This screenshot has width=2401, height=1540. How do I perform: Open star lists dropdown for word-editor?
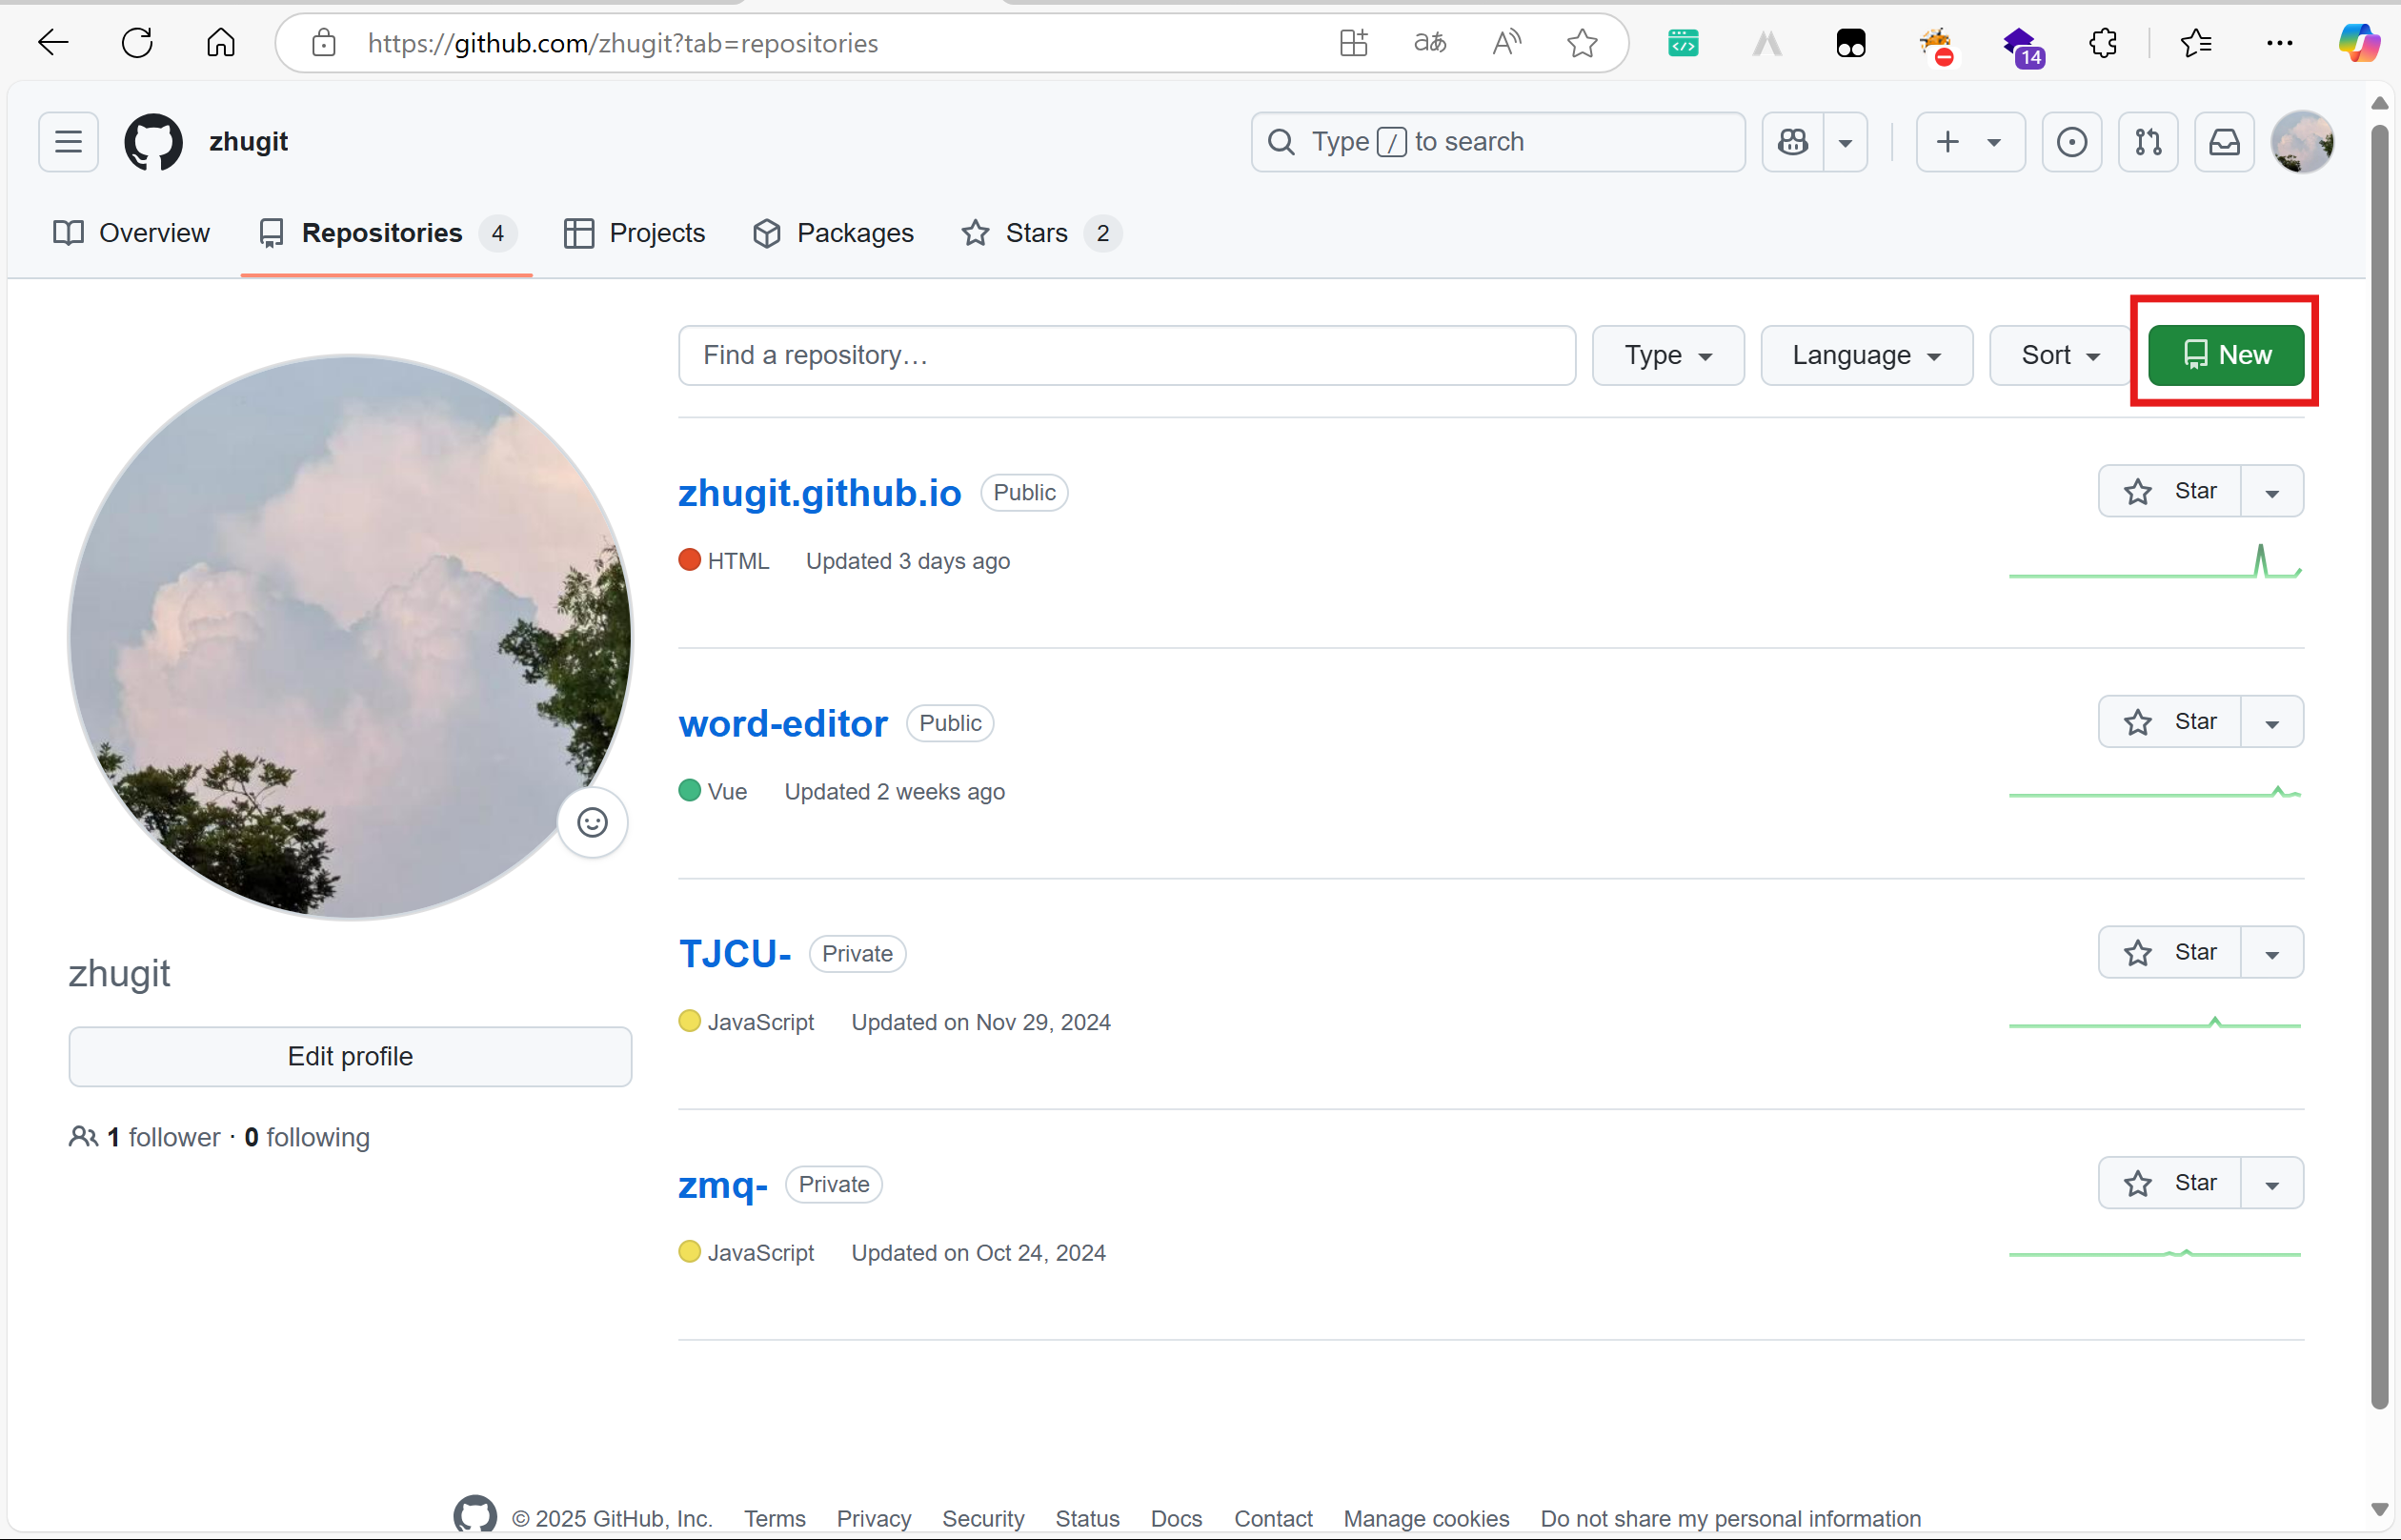pyautogui.click(x=2272, y=721)
